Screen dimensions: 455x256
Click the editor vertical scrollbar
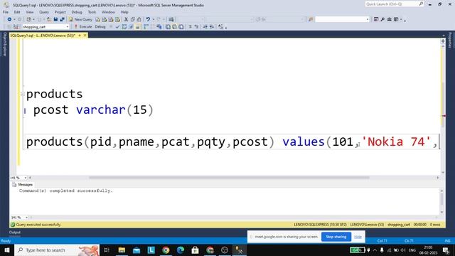(x=443, y=105)
